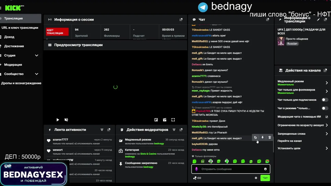The height and width of the screenshot is (186, 331).
Task: Click the heart-eyes green emote
Action: (x=267, y=161)
